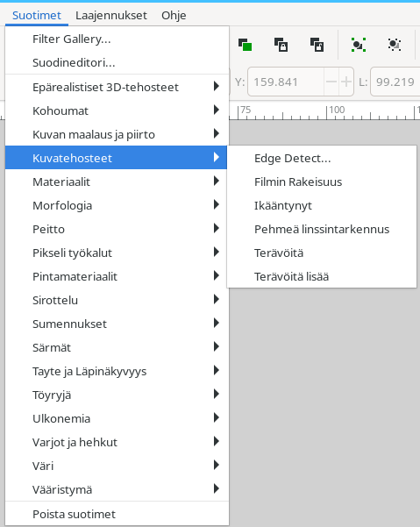Click the object icon with dotted black handles
Viewport: 420px width, 527px height.
[395, 45]
